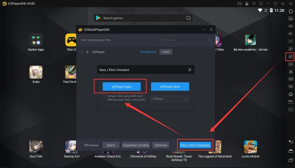Viewport: 295px width, 168px height.
Task: Open the more options ellipsis icon in sidebar
Action: coord(291,109)
